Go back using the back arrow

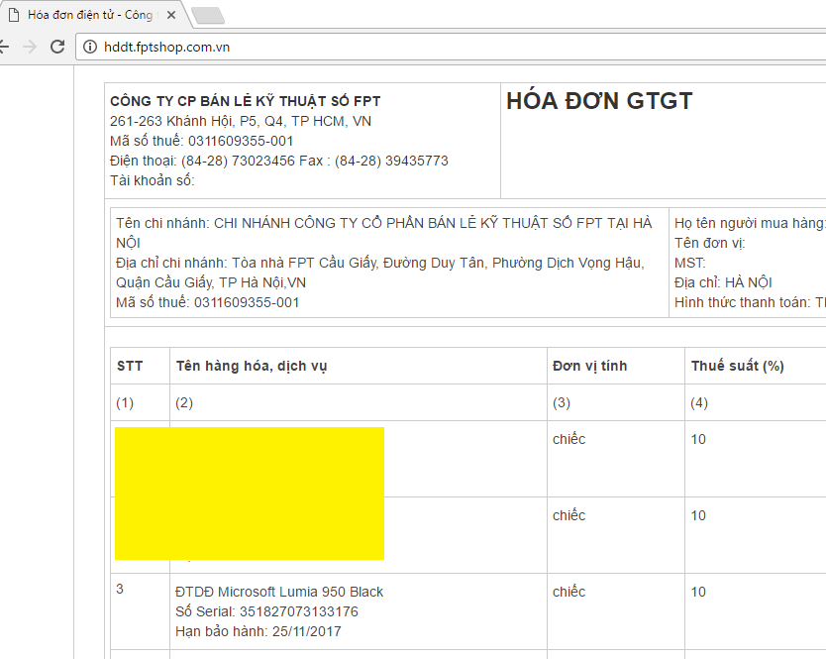[x=4, y=47]
